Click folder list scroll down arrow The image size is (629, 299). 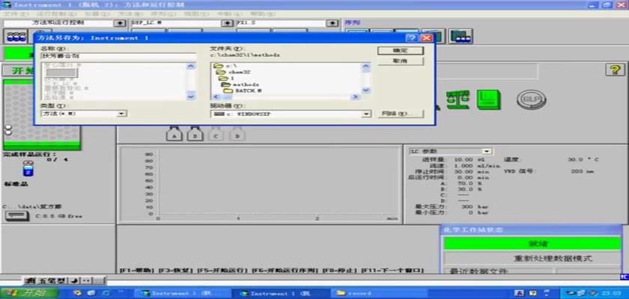pos(366,90)
